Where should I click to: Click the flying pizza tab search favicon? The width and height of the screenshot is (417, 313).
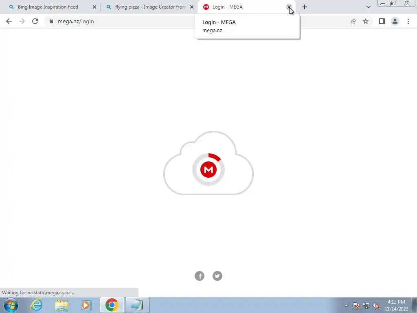(x=108, y=7)
